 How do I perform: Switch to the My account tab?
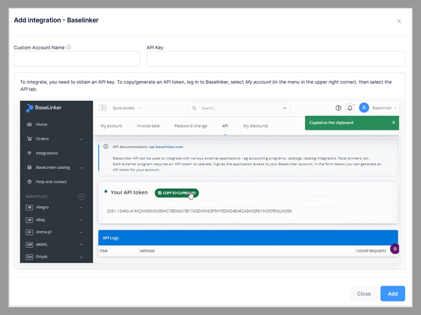pyautogui.click(x=111, y=126)
